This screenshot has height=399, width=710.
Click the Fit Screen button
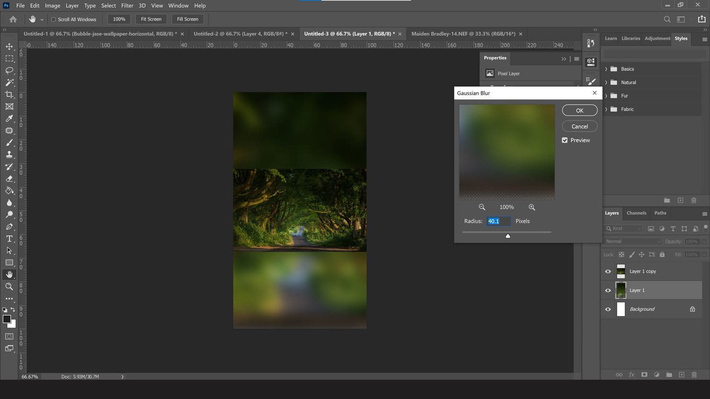[x=151, y=19]
